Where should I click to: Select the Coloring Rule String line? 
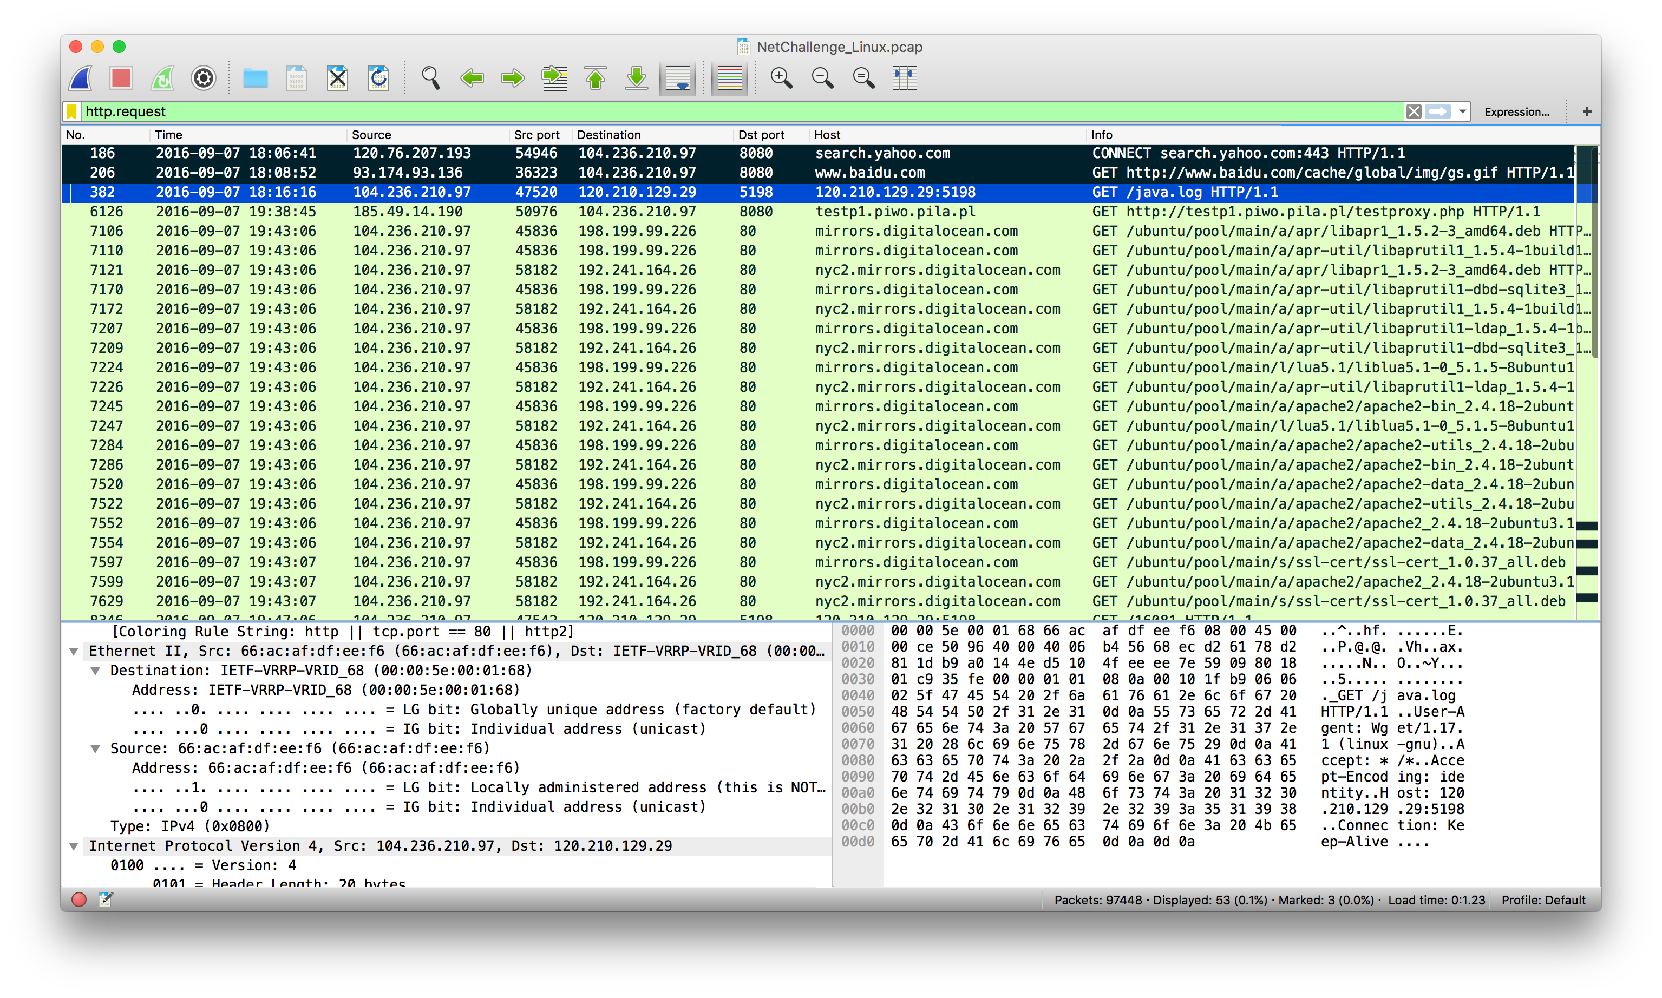click(x=342, y=632)
